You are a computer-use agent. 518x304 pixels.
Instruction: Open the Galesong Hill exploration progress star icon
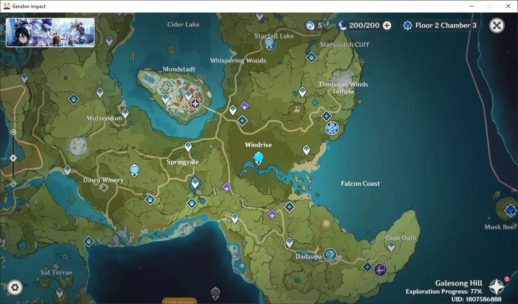[497, 286]
